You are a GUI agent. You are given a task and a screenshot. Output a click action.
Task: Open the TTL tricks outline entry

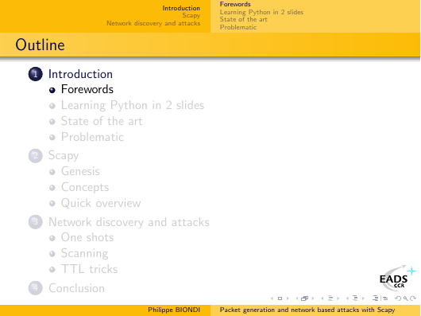tap(90, 269)
